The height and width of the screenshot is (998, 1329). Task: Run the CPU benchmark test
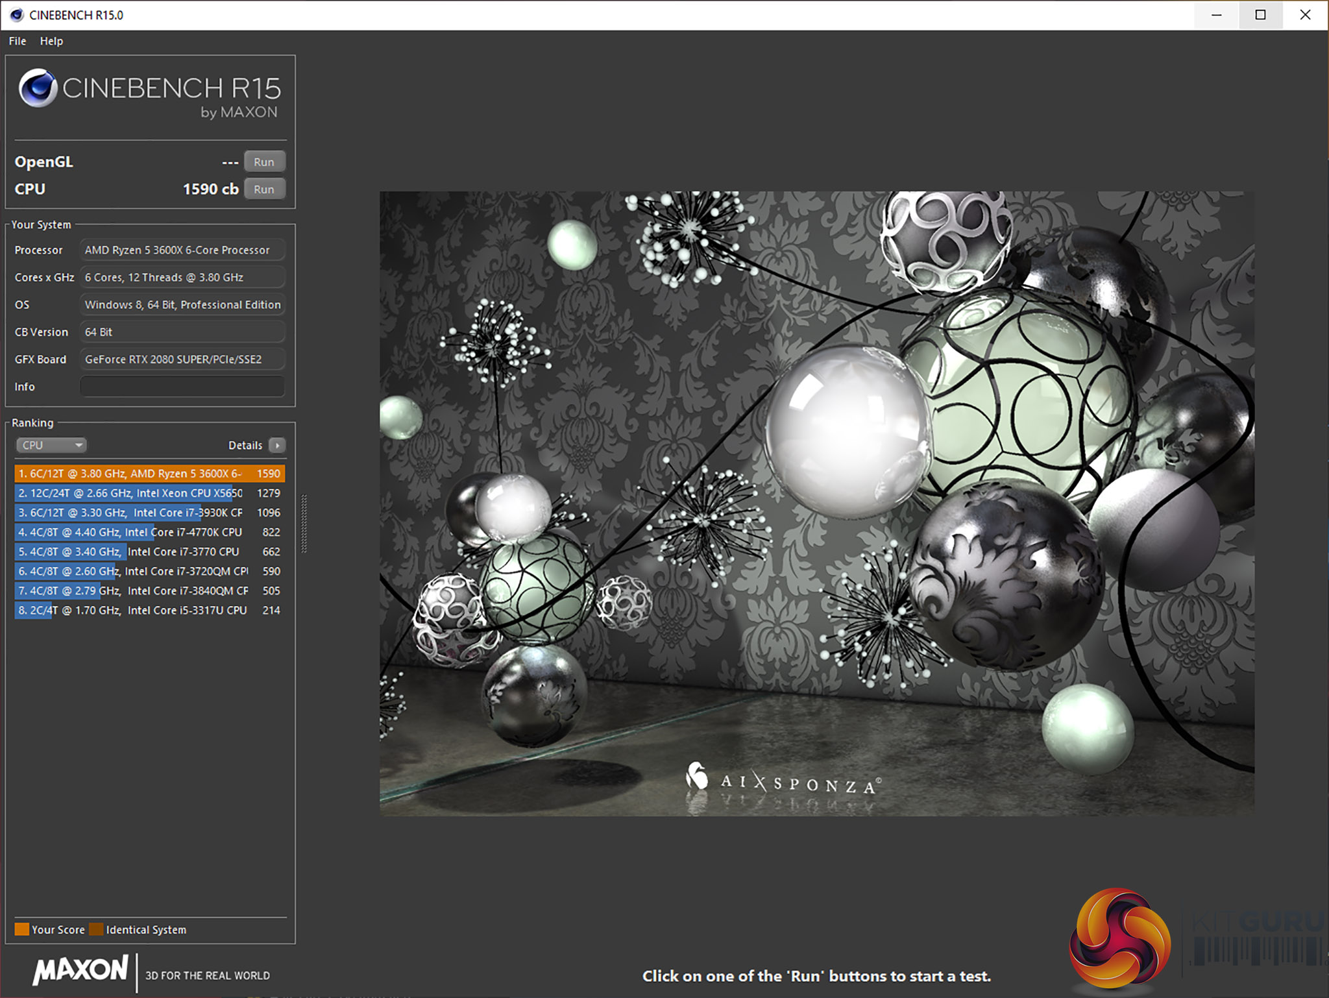[x=264, y=189]
